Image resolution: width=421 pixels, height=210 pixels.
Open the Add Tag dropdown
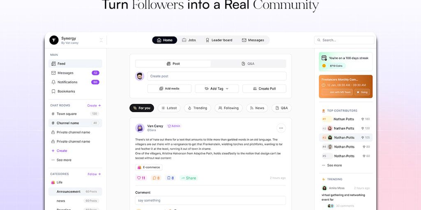[216, 89]
